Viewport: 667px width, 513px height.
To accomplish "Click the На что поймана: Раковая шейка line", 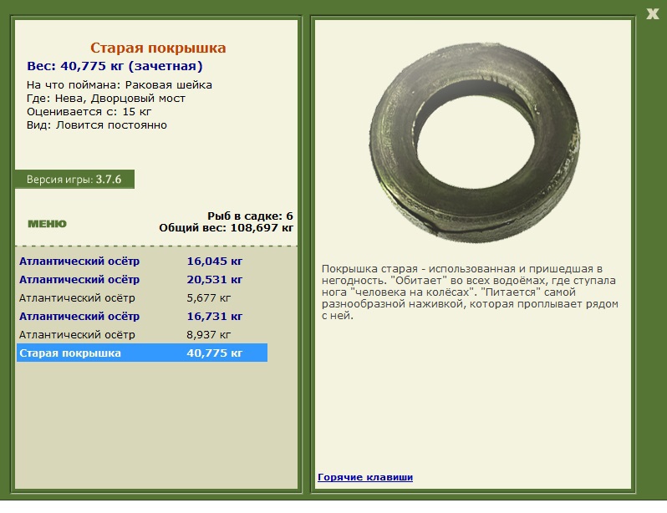I will click(119, 85).
